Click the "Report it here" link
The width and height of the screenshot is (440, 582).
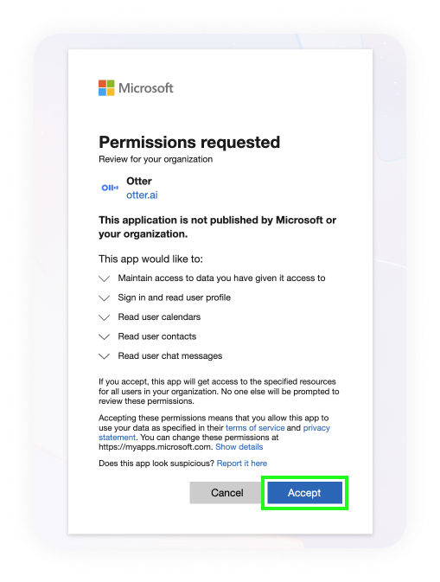point(242,464)
